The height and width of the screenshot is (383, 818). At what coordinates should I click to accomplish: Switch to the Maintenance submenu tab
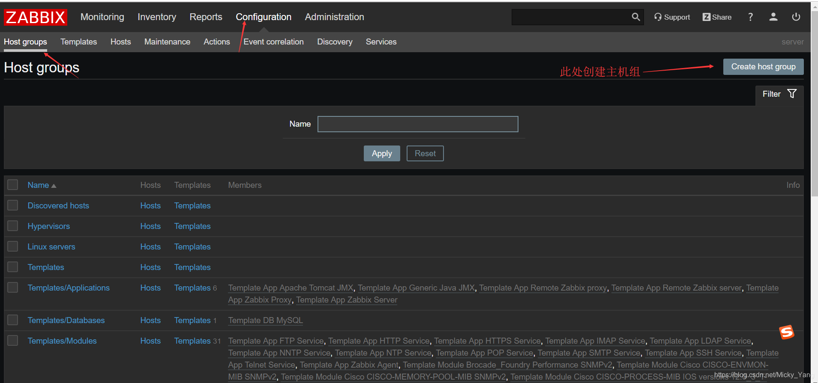coord(167,42)
